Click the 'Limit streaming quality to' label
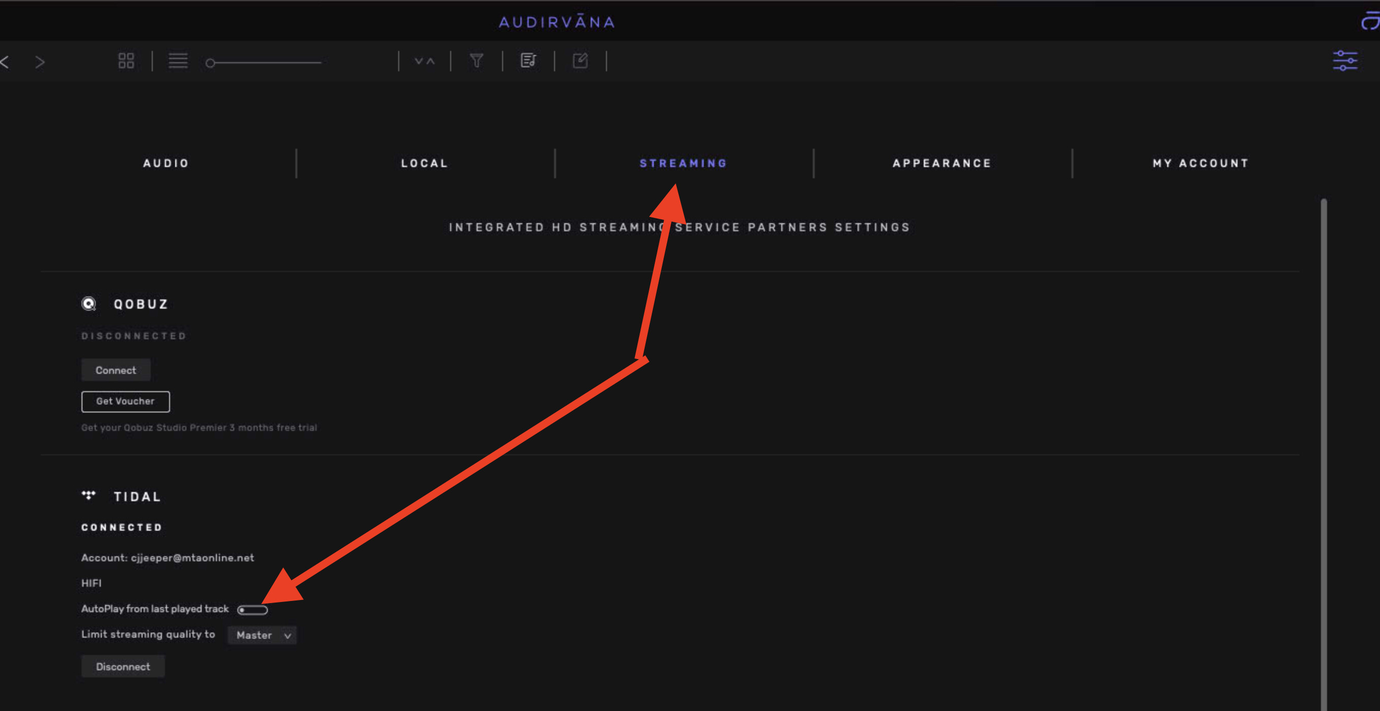Viewport: 1380px width, 711px height. (148, 635)
